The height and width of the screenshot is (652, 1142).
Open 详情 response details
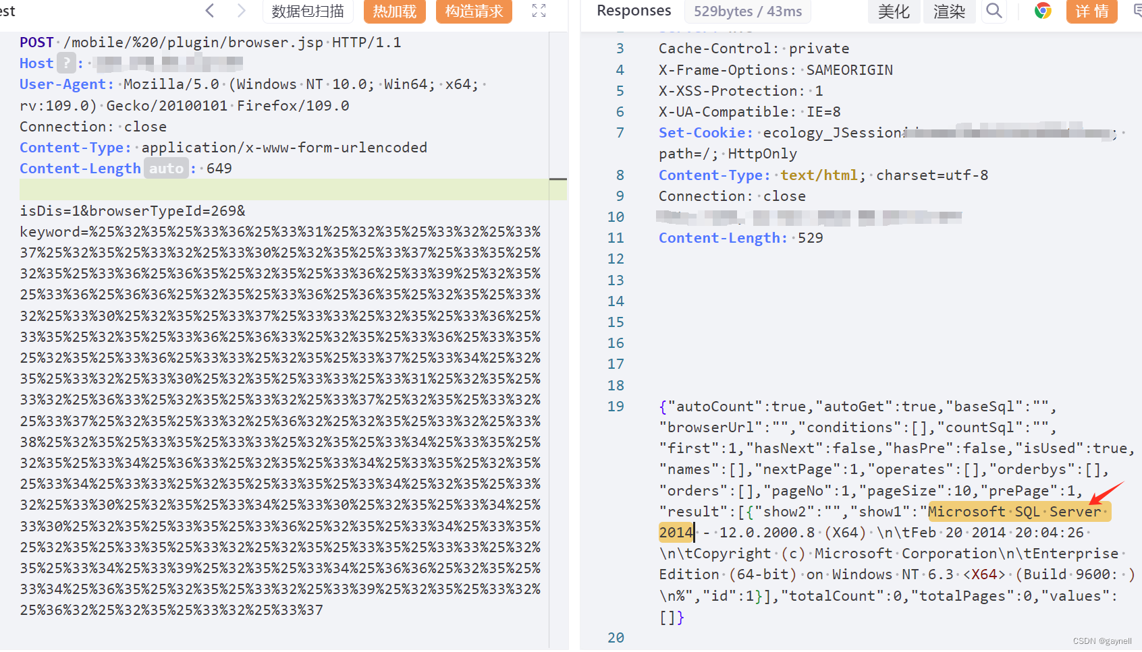click(1091, 11)
